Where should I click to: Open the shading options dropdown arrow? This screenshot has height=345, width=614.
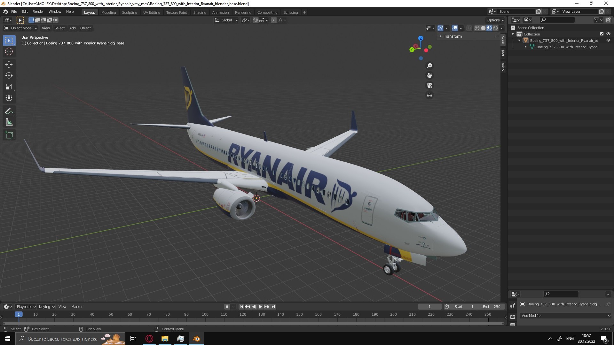[502, 28]
